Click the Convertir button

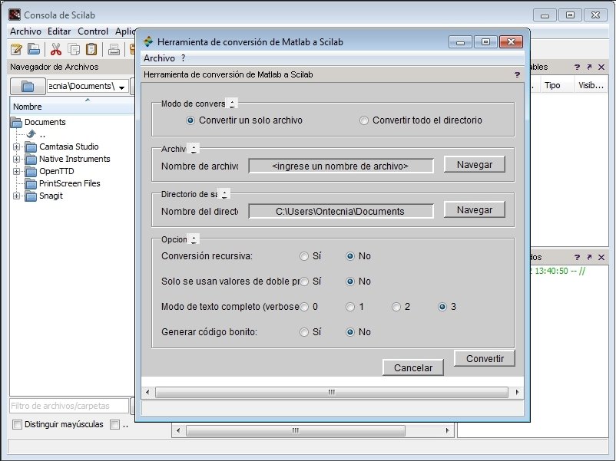485,359
